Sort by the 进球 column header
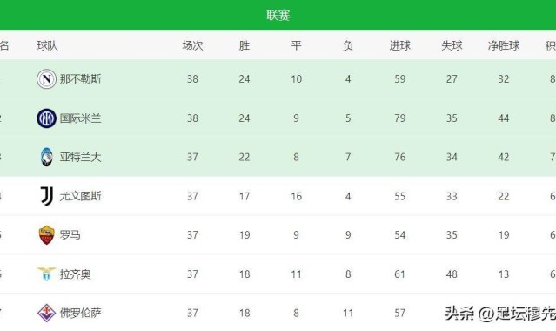 click(x=400, y=45)
